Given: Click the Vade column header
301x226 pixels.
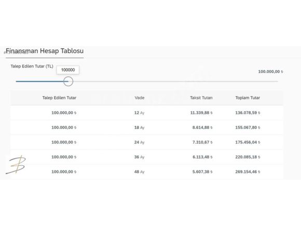Looking at the screenshot, I should tap(140, 98).
